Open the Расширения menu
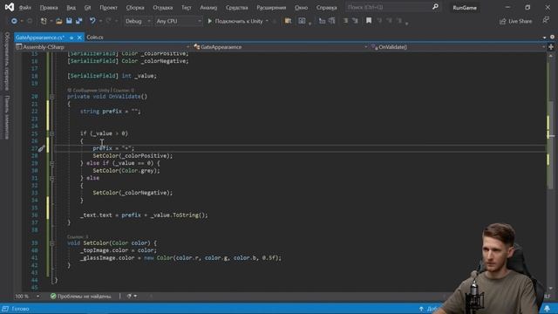The image size is (558, 314). tap(271, 8)
